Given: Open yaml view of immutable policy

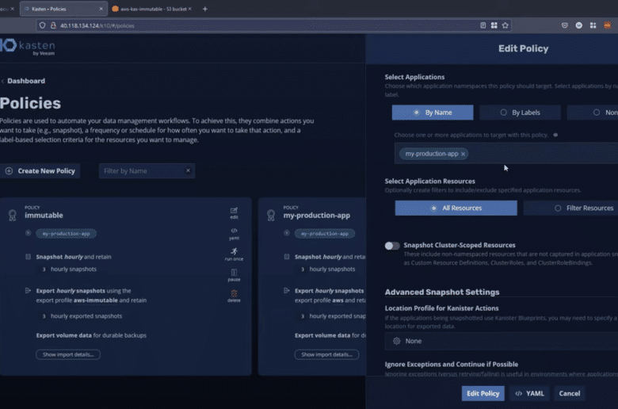Looking at the screenshot, I should pos(234,234).
